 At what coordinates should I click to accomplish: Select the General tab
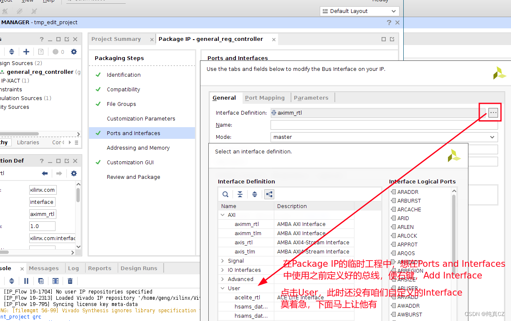coord(224,98)
